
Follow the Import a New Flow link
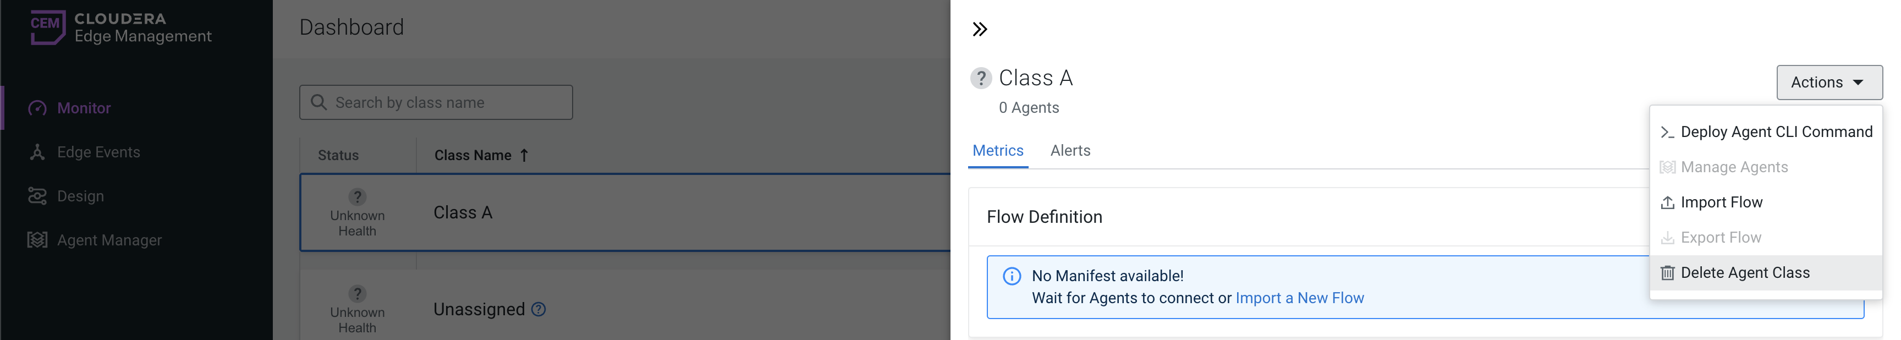pos(1299,298)
